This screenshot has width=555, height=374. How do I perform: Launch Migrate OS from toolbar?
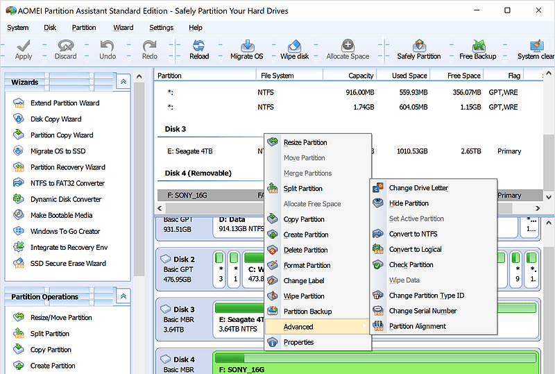click(247, 49)
